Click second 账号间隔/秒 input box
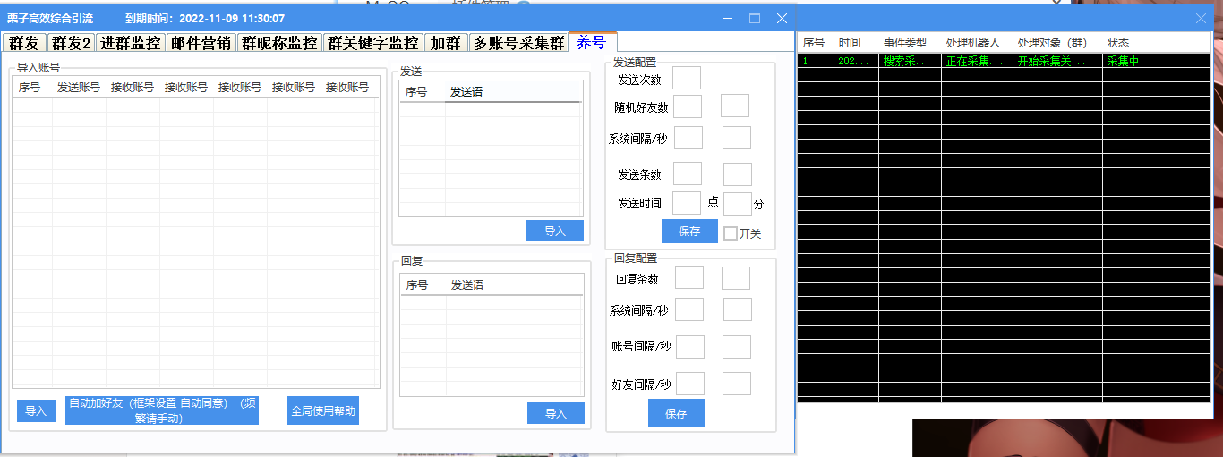Screen dimensions: 1223x457 pyautogui.click(x=737, y=347)
